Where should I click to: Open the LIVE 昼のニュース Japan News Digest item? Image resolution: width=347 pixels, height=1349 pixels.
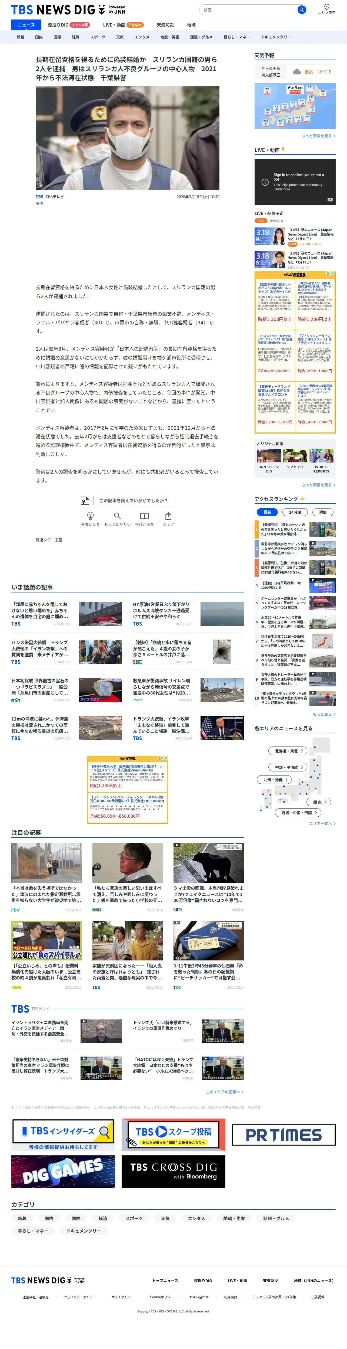point(295,237)
